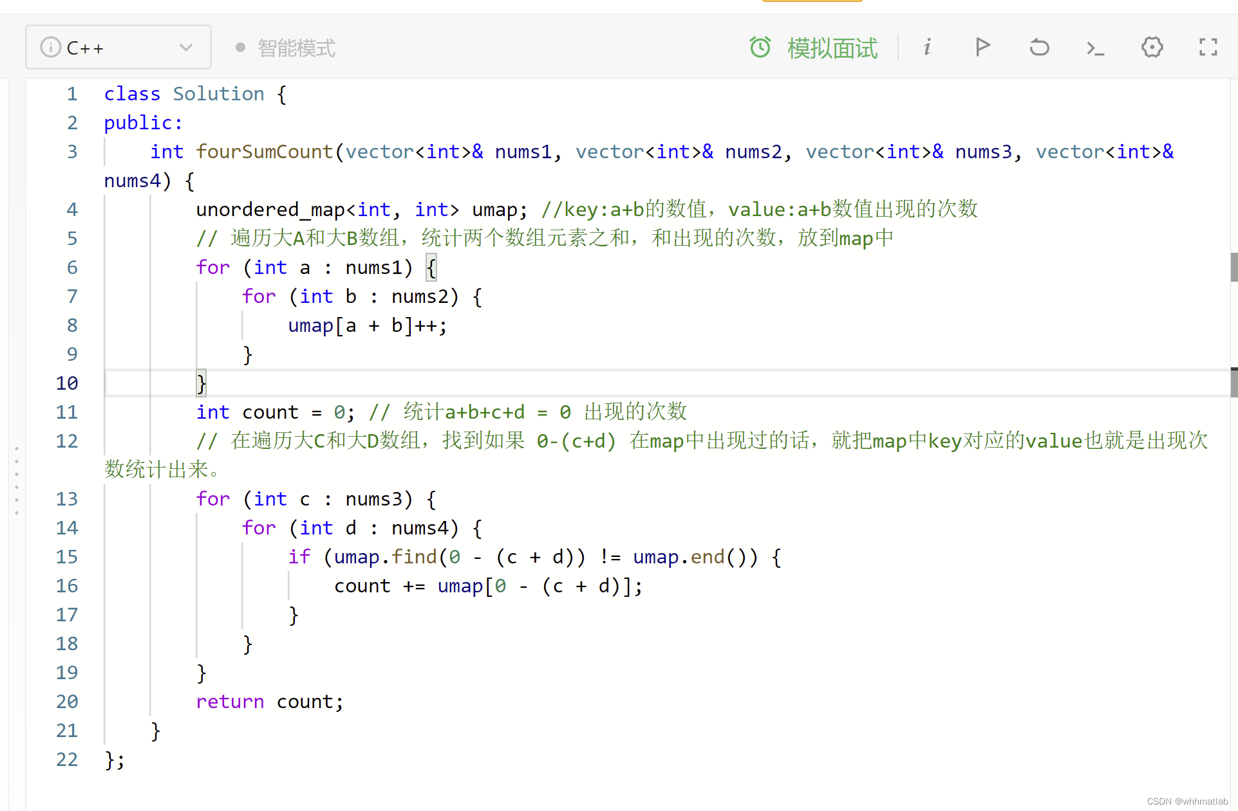1238x811 pixels.
Task: Click on the fourSumCount function name
Action: [264, 152]
